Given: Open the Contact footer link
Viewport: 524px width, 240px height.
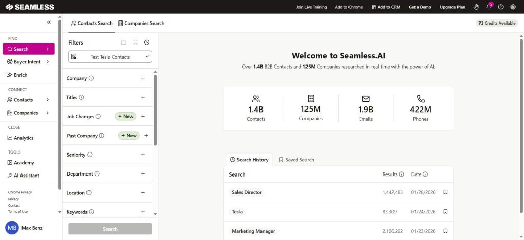Looking at the screenshot, I should [x=14, y=206].
